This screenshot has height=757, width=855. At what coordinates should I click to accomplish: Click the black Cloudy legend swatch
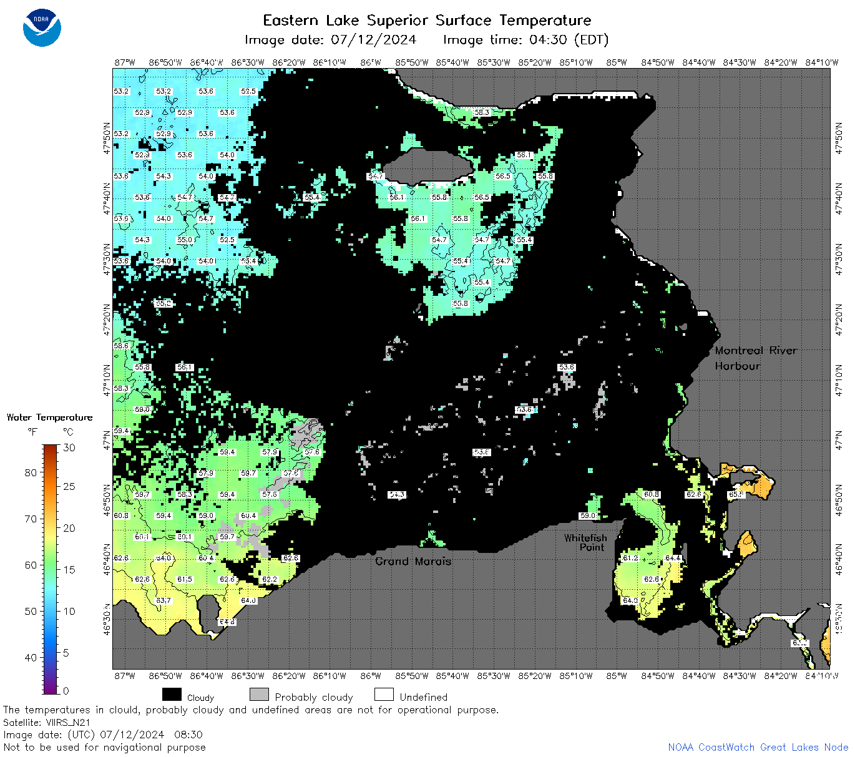coord(172,695)
